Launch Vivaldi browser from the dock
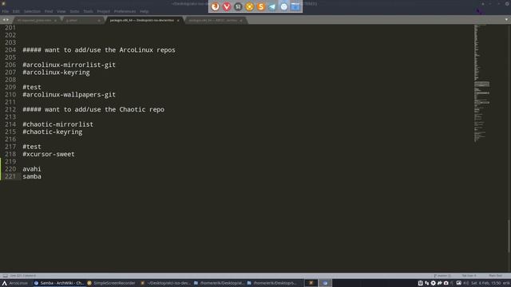This screenshot has width=511, height=287. (x=227, y=6)
